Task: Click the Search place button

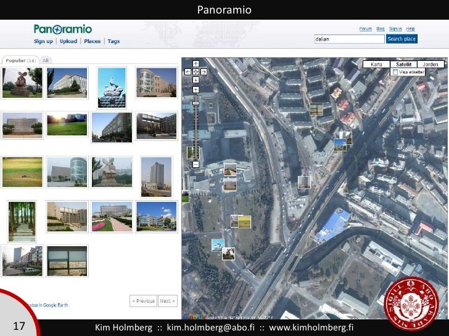Action: pyautogui.click(x=402, y=39)
